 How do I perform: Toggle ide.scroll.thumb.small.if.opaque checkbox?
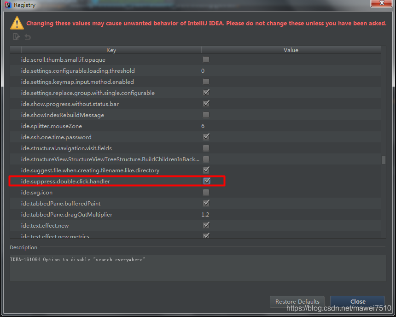point(206,59)
